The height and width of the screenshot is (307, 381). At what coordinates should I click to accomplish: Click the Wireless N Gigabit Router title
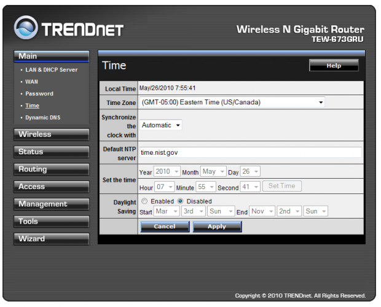click(x=300, y=29)
